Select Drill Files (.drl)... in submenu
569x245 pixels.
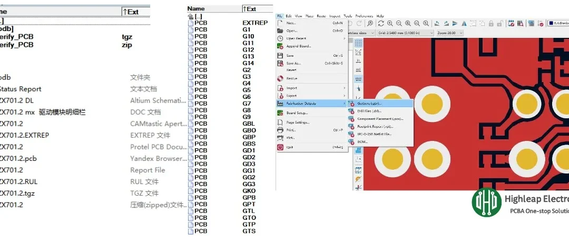380,111
